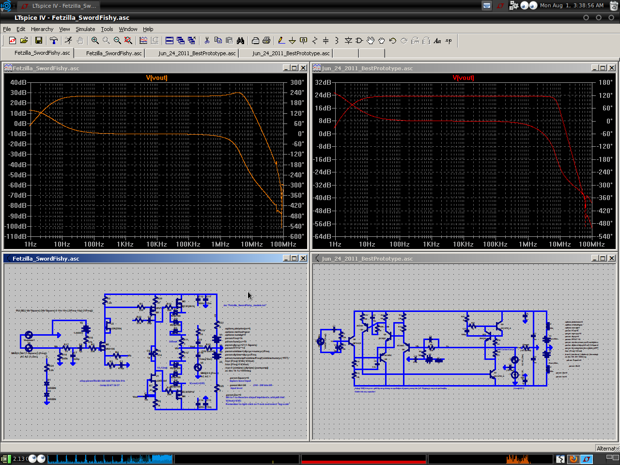Open the Control Panel hammer icon

54,41
